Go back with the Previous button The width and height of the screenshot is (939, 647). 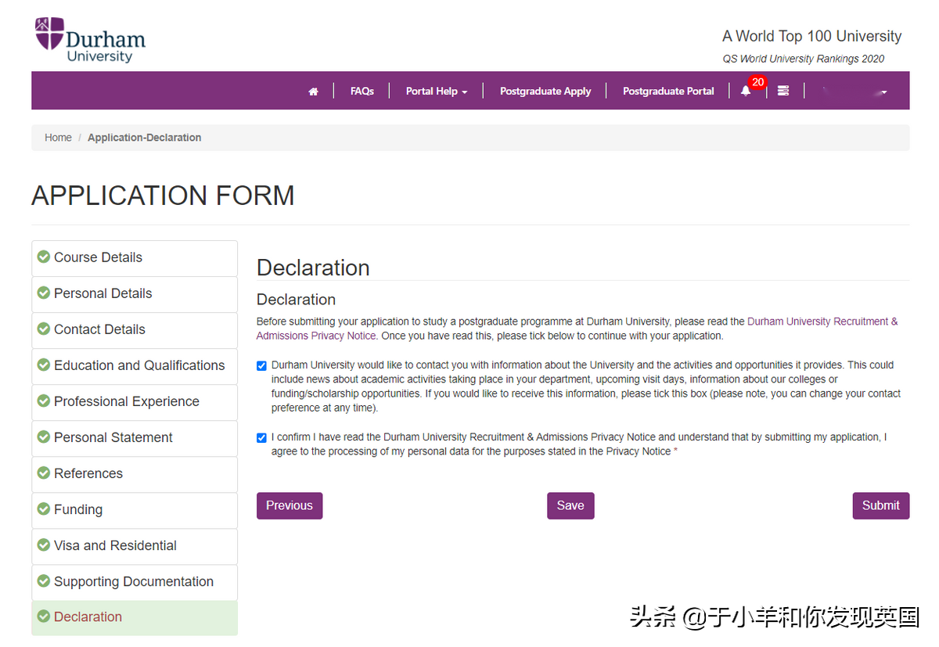(x=289, y=505)
